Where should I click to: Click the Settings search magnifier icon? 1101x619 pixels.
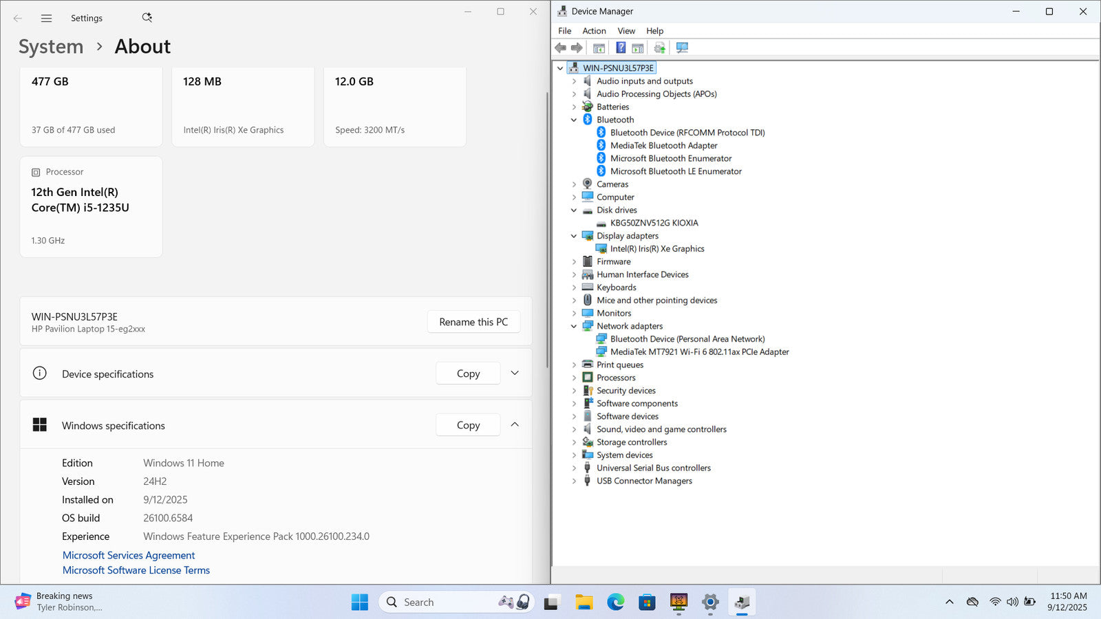pos(147,18)
